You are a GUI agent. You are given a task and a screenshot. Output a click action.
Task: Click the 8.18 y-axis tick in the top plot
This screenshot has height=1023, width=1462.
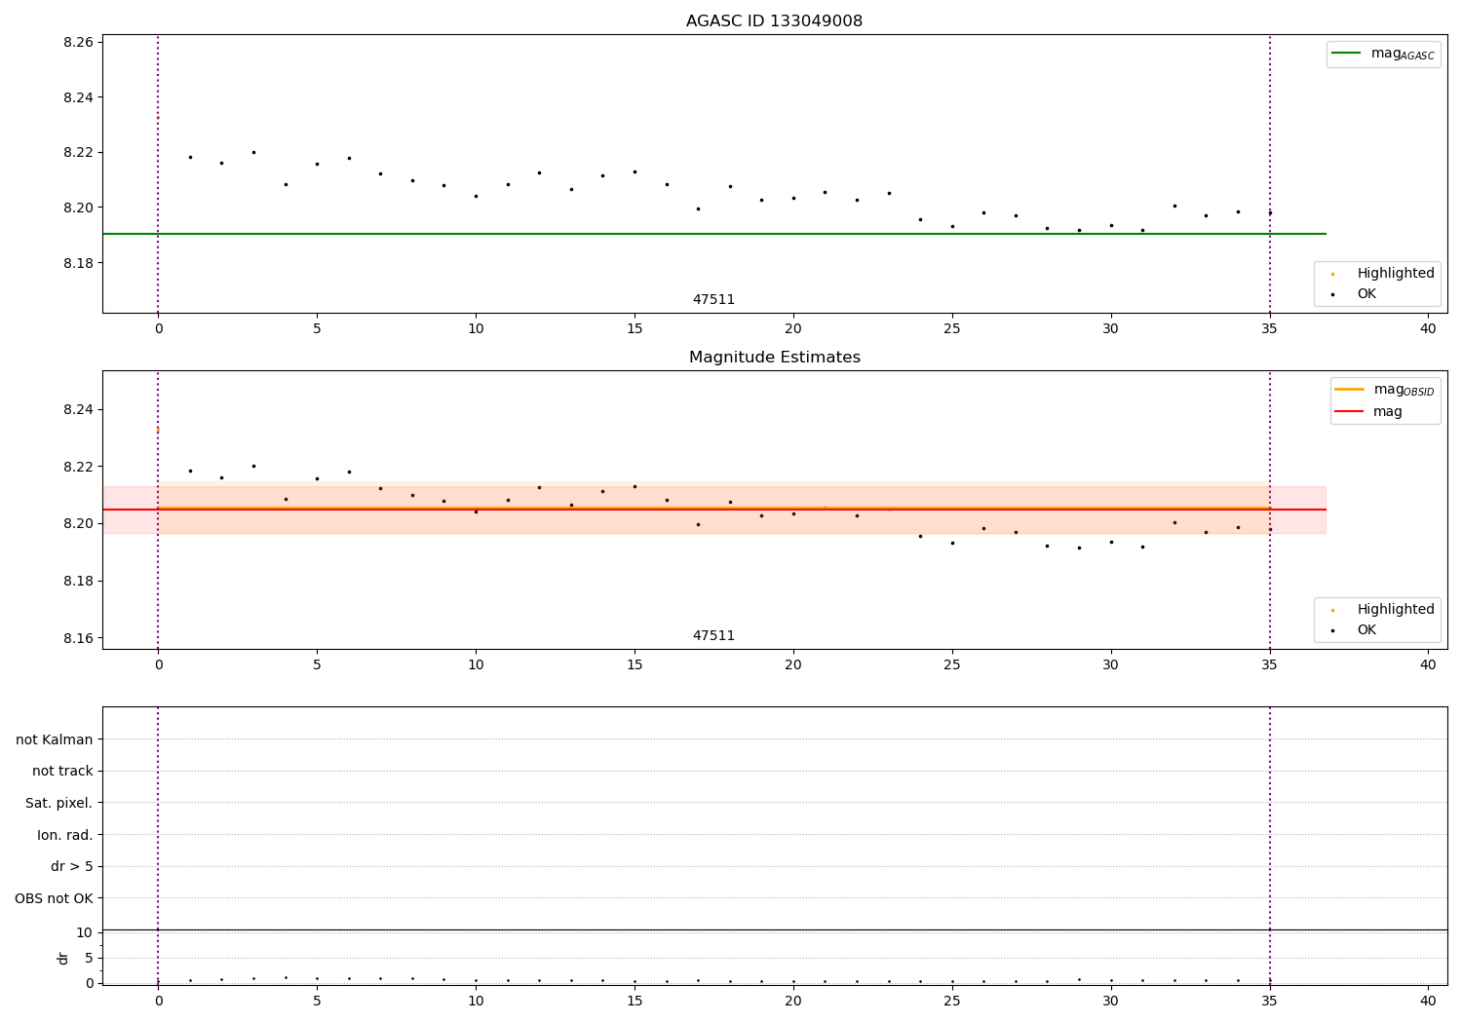click(x=78, y=263)
